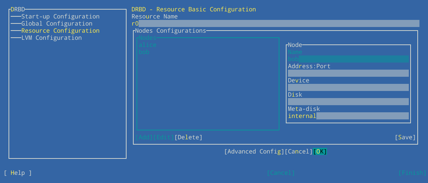Focus the Device input field
This screenshot has height=183, width=428.
point(348,87)
